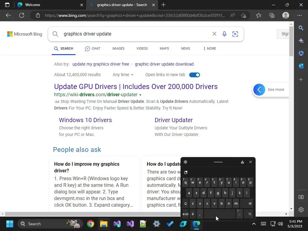Open Outlook in the sidebar

(301, 66)
